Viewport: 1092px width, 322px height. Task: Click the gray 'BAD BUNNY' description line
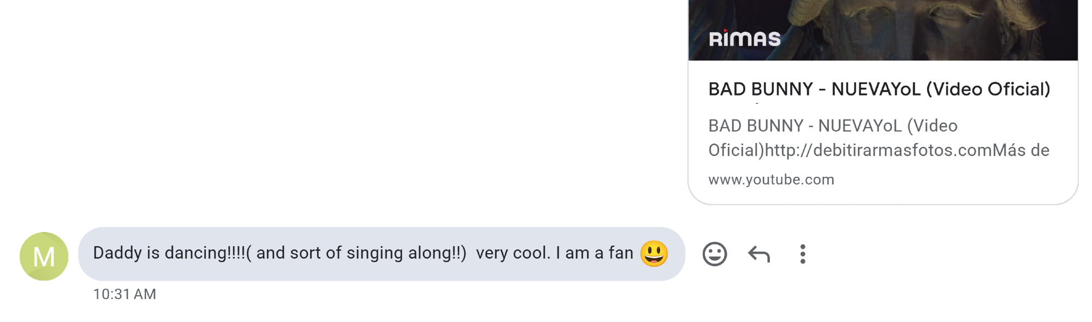click(756, 126)
